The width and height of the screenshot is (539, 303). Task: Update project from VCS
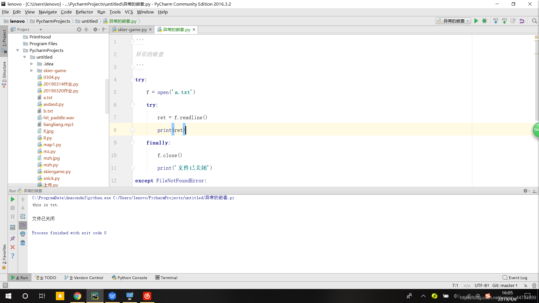496,21
